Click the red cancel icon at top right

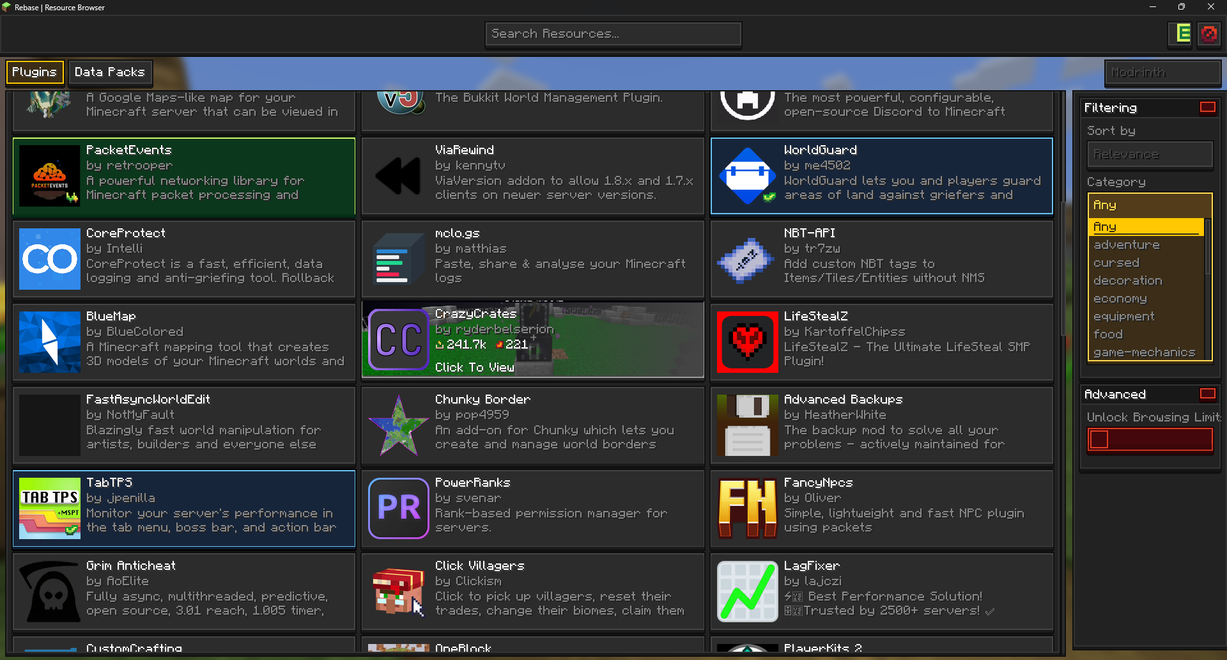click(1209, 33)
